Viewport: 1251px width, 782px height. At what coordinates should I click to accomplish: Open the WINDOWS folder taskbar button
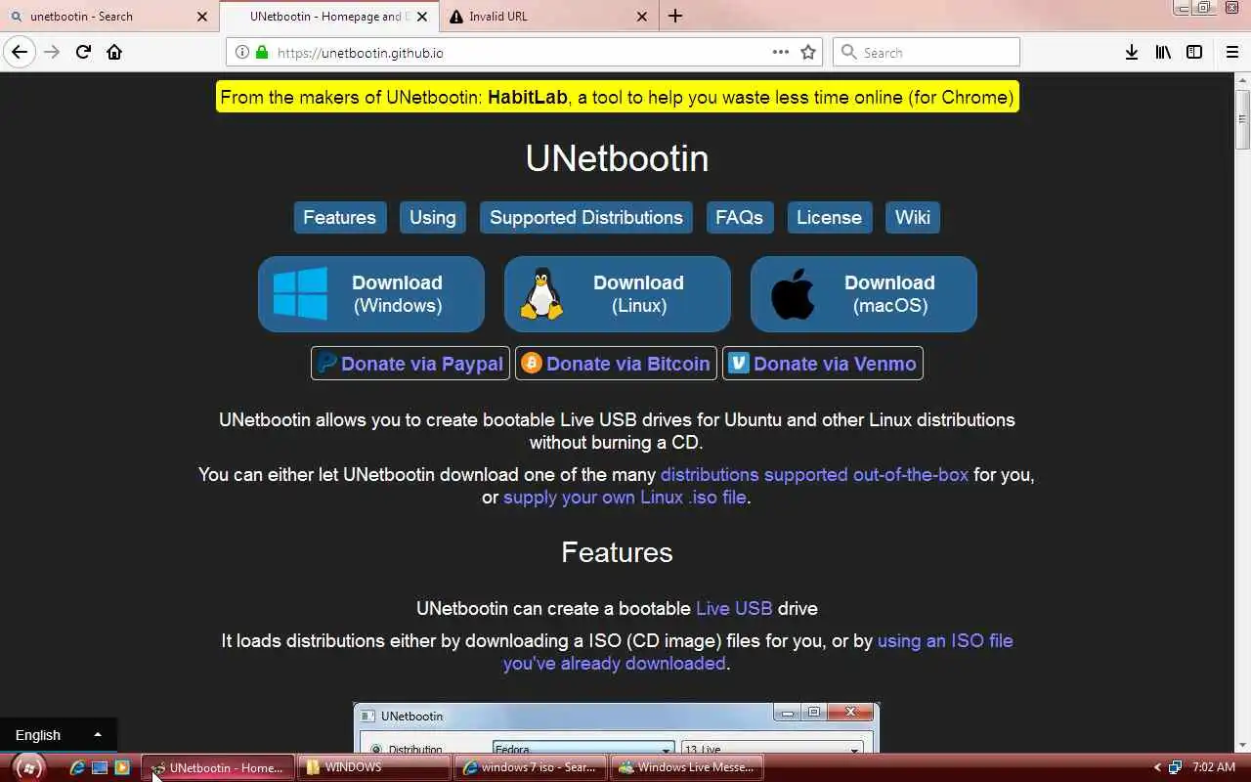[374, 767]
